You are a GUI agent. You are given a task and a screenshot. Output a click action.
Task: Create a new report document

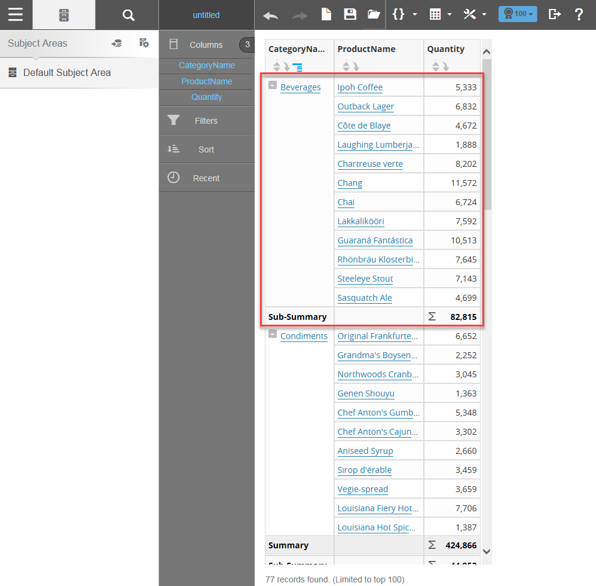tap(326, 15)
